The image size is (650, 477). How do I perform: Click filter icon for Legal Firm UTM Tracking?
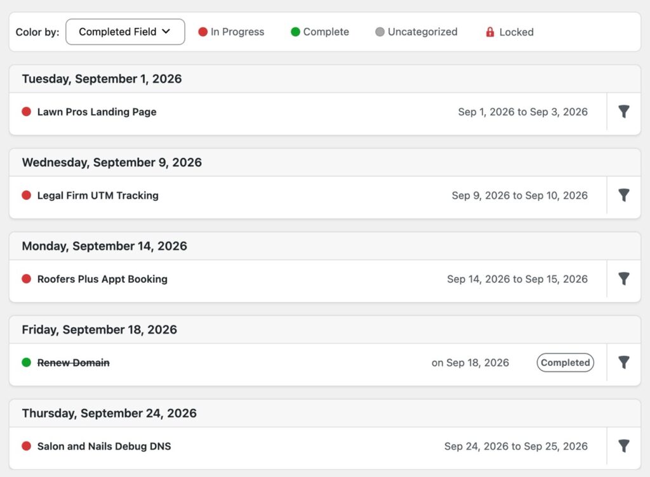(624, 195)
